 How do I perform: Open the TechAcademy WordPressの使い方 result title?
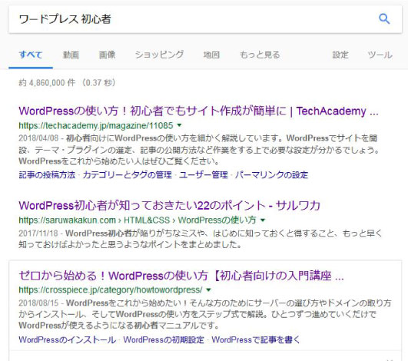[198, 111]
